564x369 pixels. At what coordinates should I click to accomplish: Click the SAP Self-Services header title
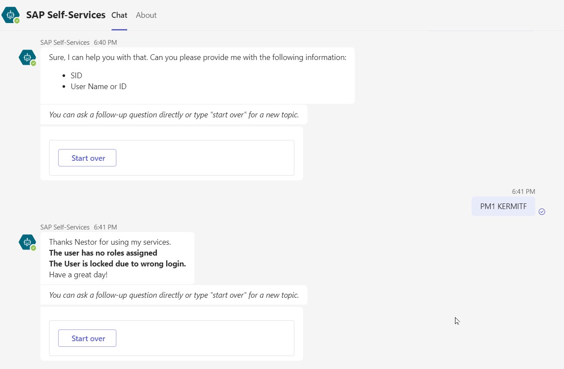tap(66, 15)
